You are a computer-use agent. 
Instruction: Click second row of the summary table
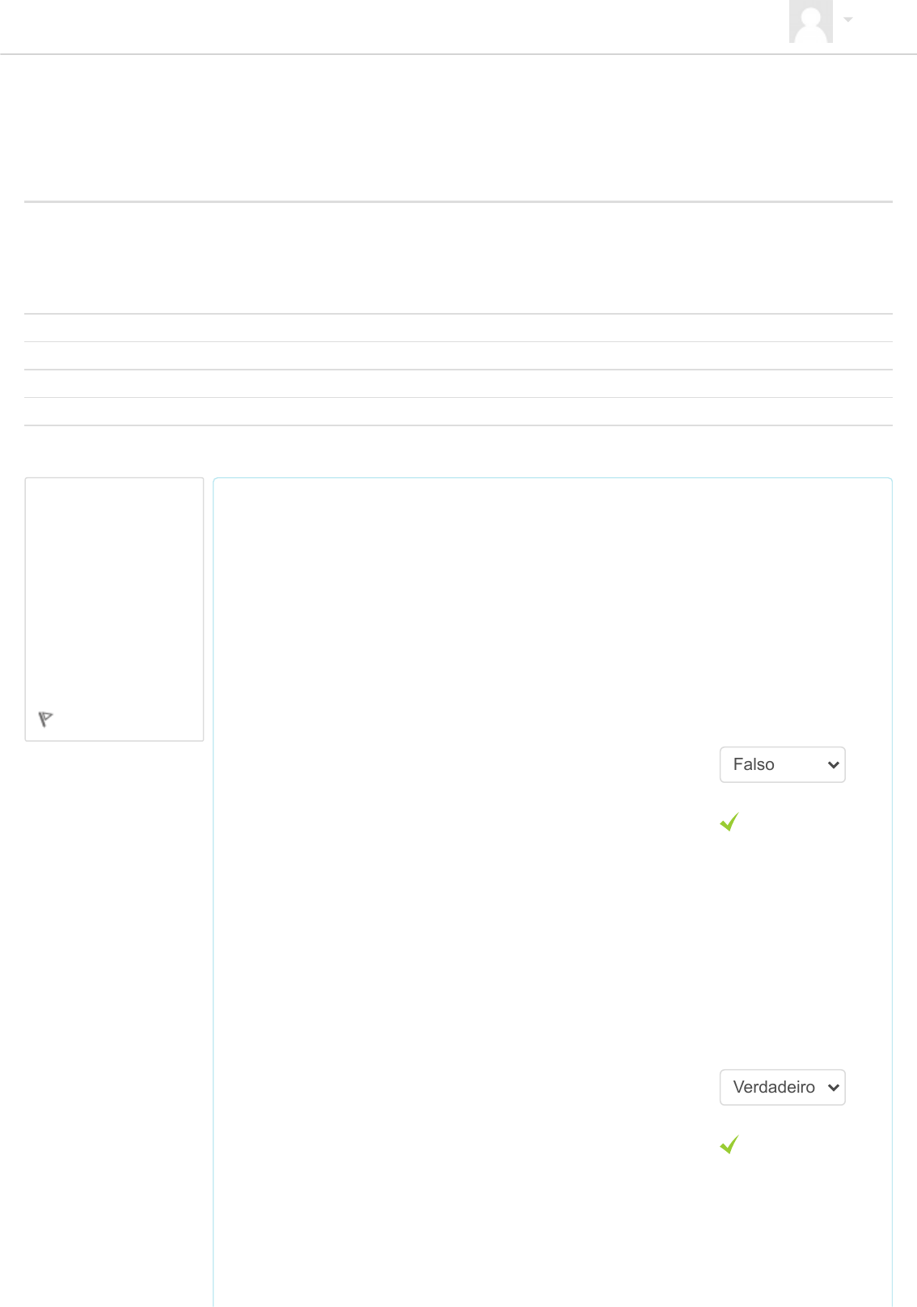458,356
